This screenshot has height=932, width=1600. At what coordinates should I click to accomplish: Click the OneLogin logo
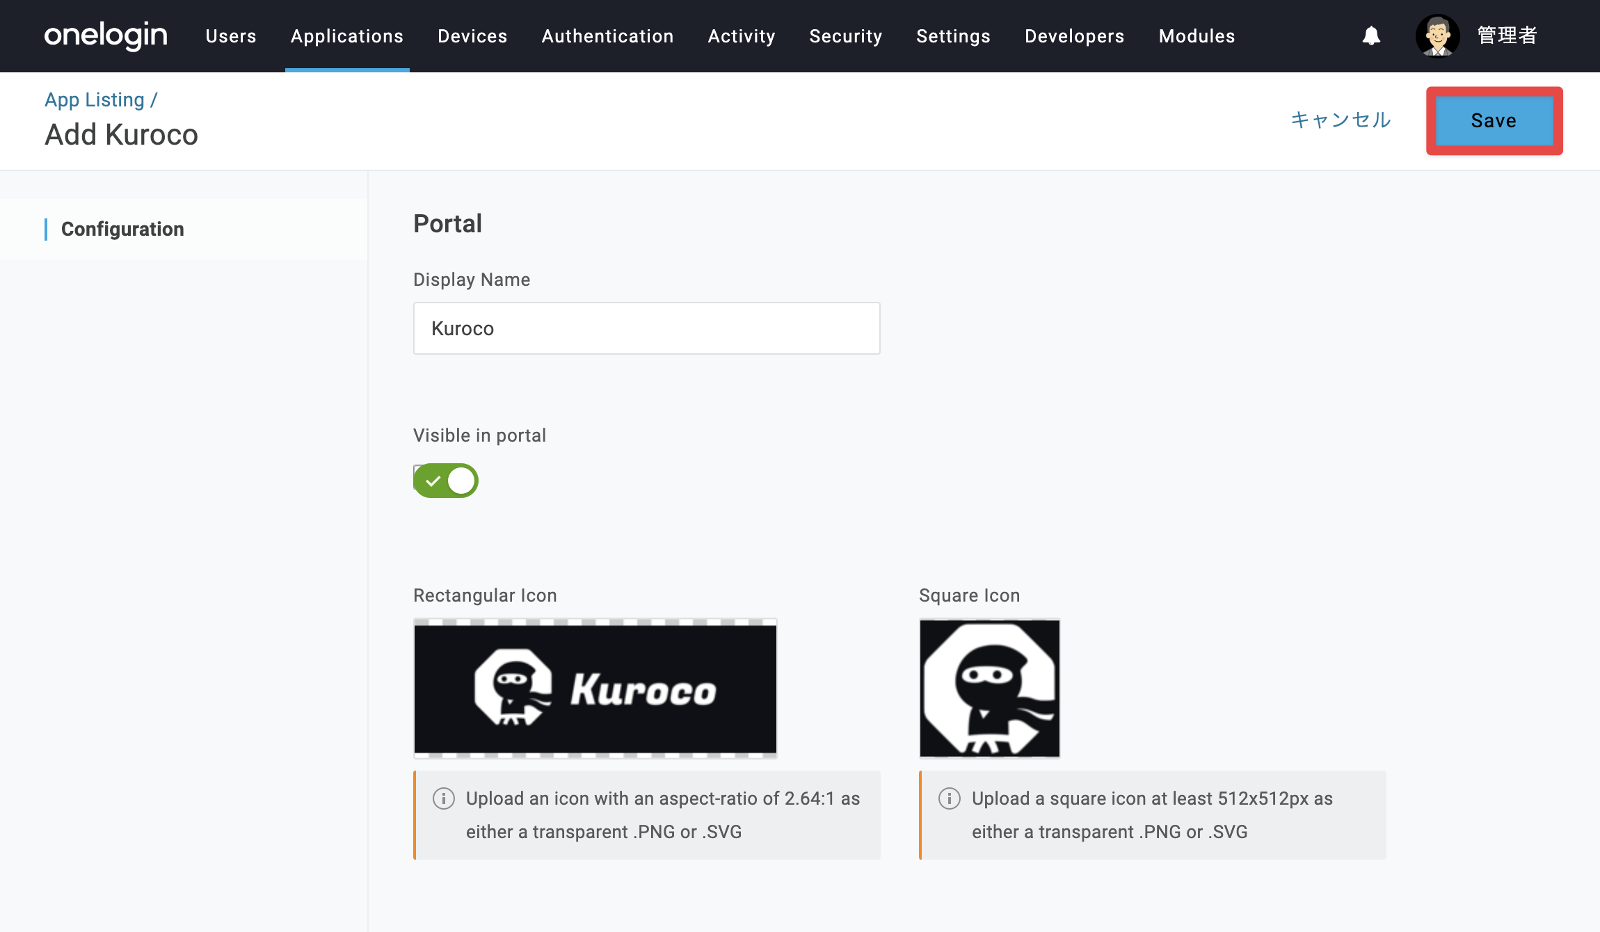click(106, 35)
